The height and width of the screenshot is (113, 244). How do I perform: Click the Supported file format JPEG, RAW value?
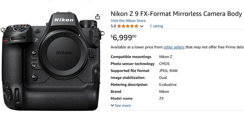[x=168, y=71]
